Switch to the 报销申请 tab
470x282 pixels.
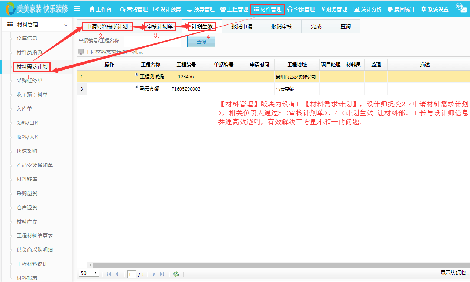(242, 26)
